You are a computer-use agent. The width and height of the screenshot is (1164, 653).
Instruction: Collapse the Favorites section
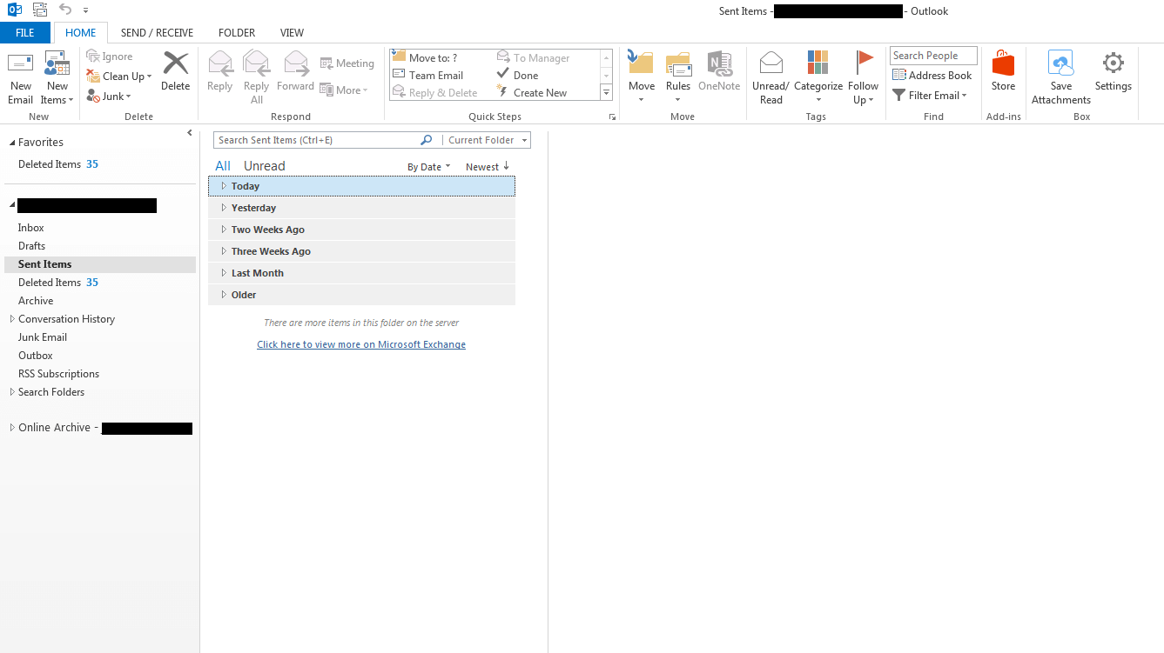pyautogui.click(x=11, y=142)
